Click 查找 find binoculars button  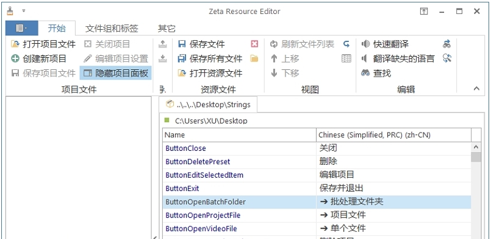click(376, 73)
